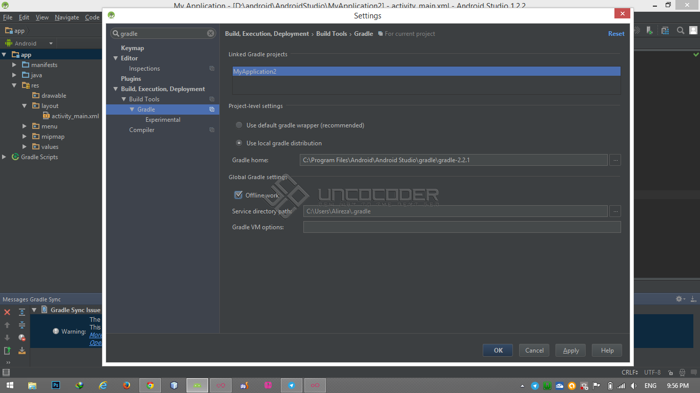
Task: Collapse the Editor settings group
Action: [x=116, y=58]
